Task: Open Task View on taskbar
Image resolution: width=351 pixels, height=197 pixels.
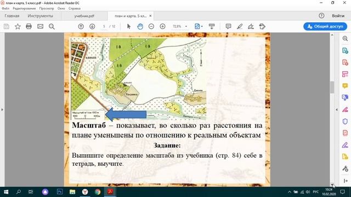Action: click(x=31, y=192)
